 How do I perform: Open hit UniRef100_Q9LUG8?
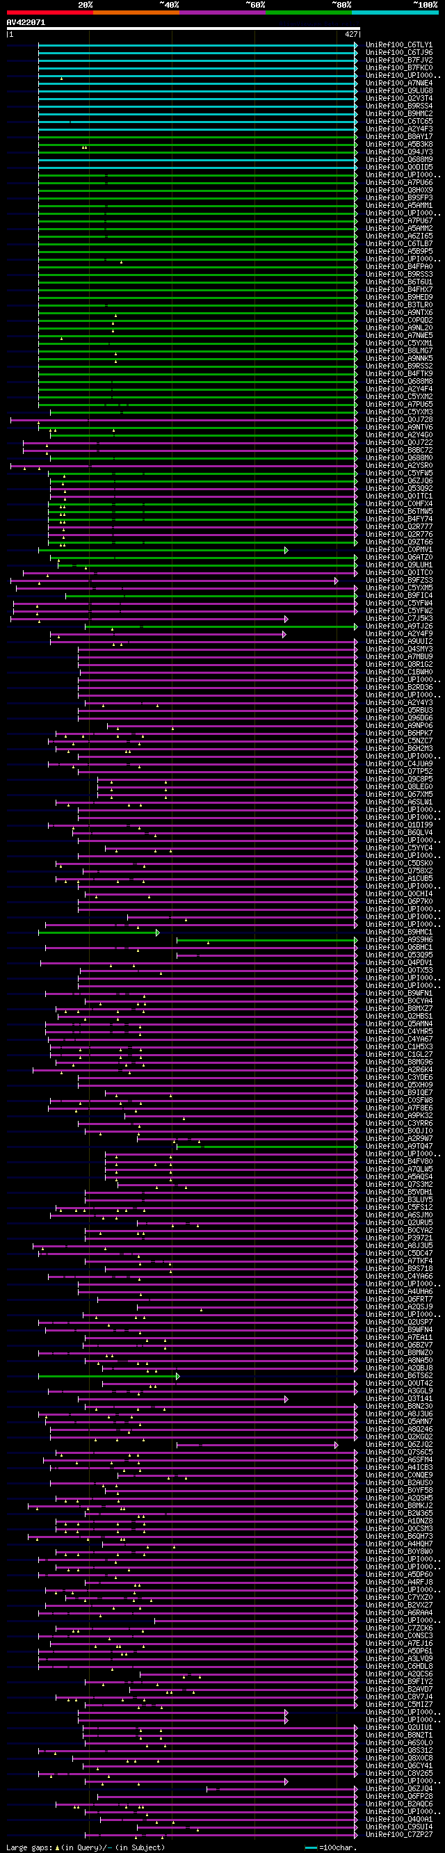[399, 90]
